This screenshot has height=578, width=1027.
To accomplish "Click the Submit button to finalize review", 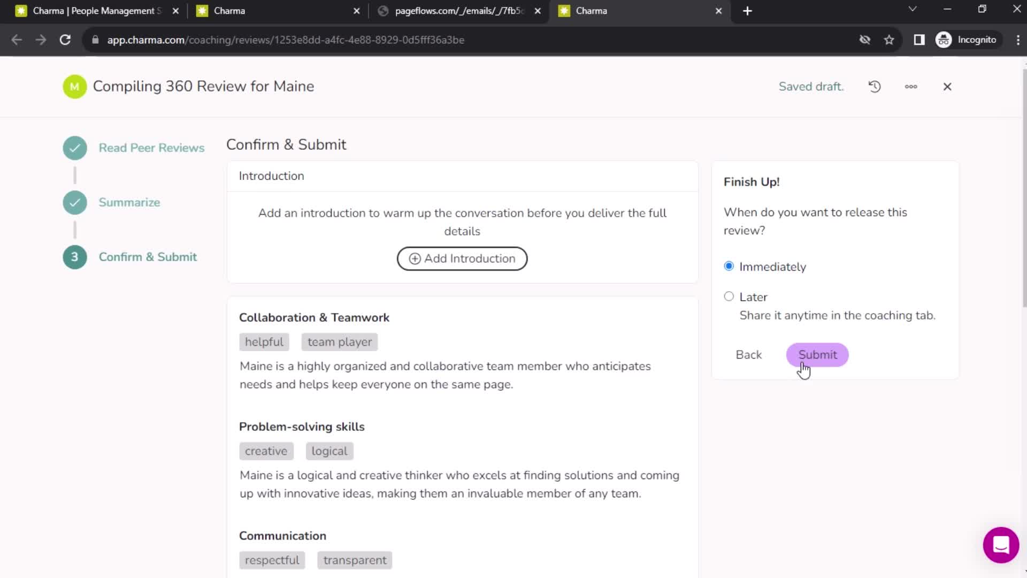I will coord(817,354).
